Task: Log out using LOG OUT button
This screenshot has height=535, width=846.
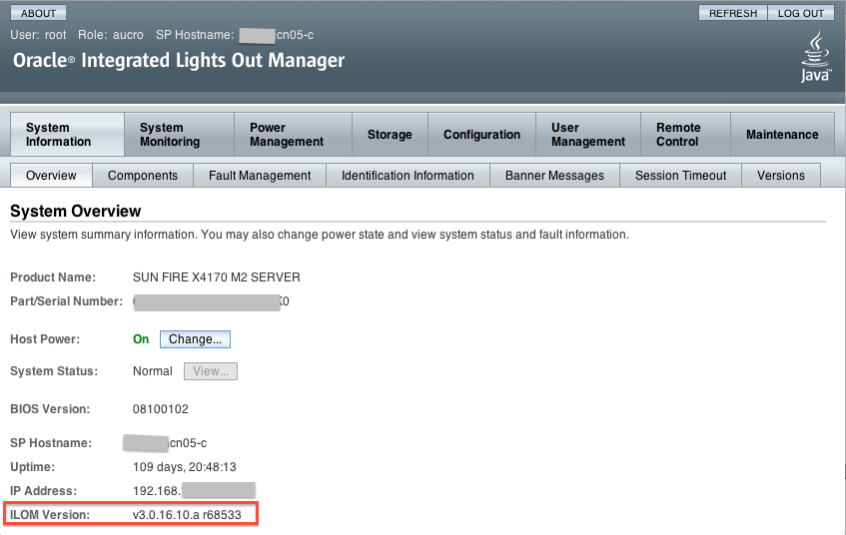Action: [x=801, y=13]
